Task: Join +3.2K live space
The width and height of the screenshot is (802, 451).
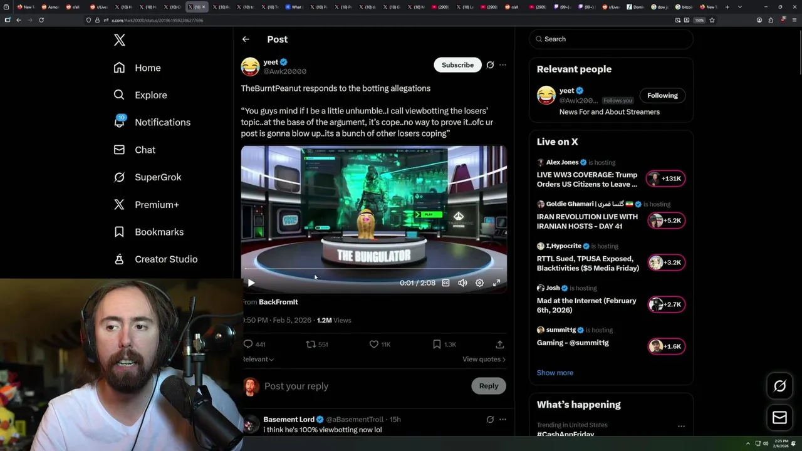Action: [666, 262]
